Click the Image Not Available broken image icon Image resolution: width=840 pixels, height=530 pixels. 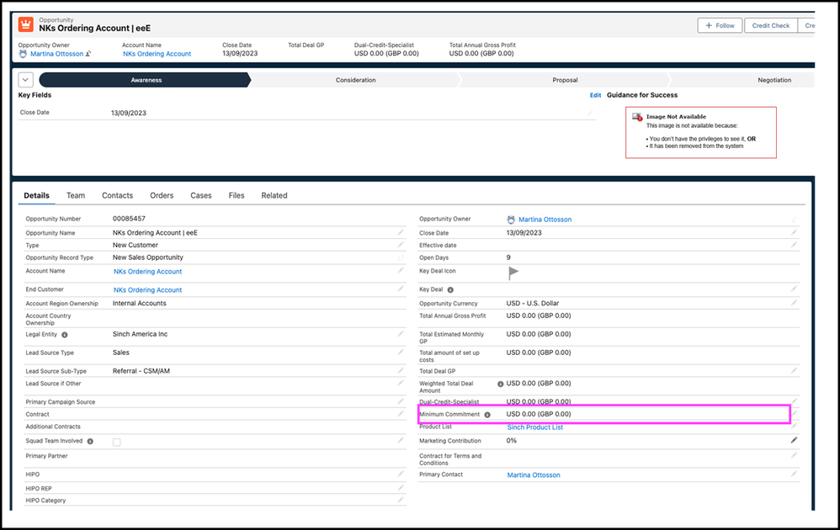[637, 117]
